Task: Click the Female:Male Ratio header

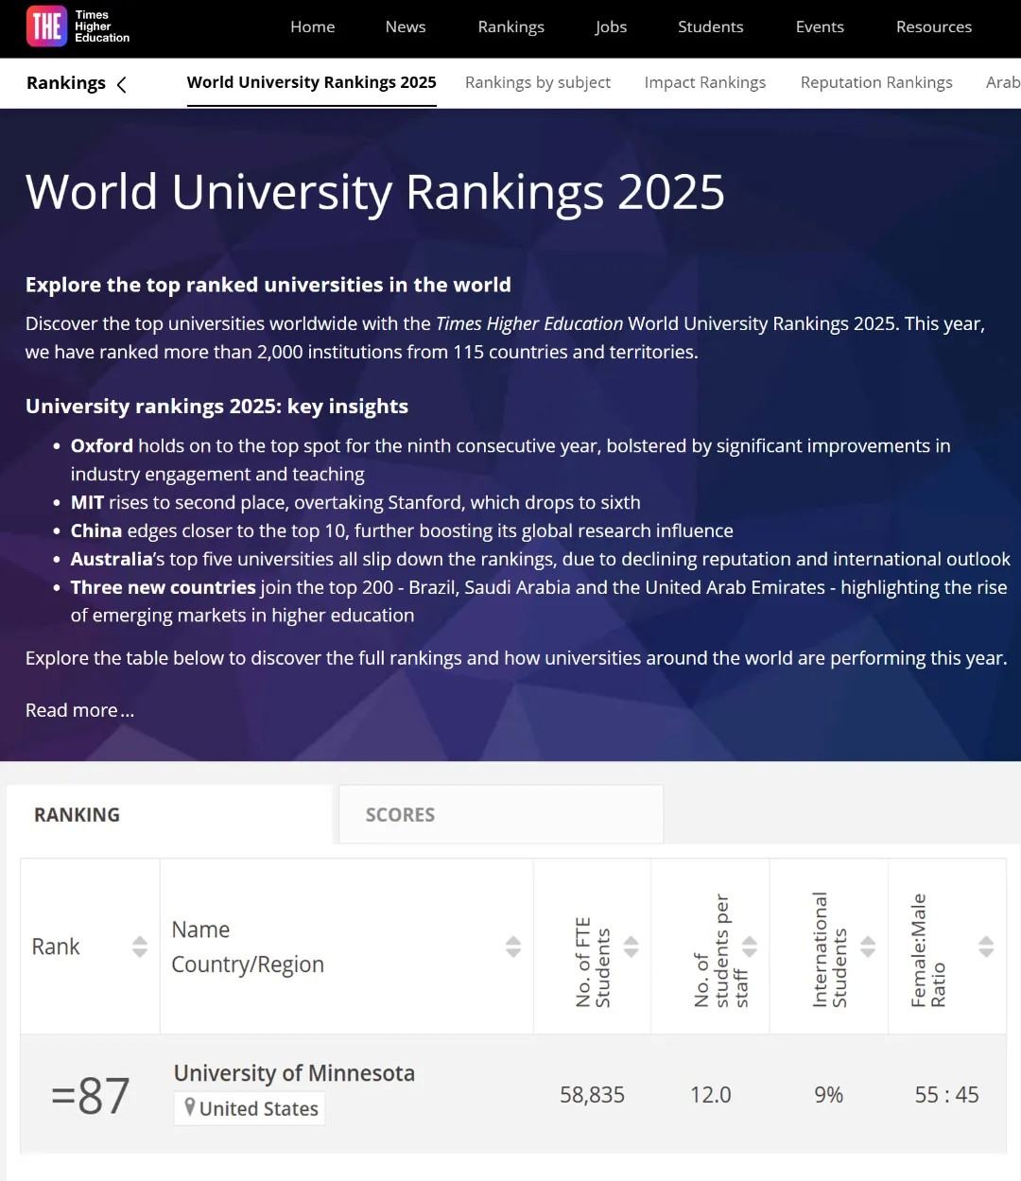Action: pyautogui.click(x=927, y=950)
